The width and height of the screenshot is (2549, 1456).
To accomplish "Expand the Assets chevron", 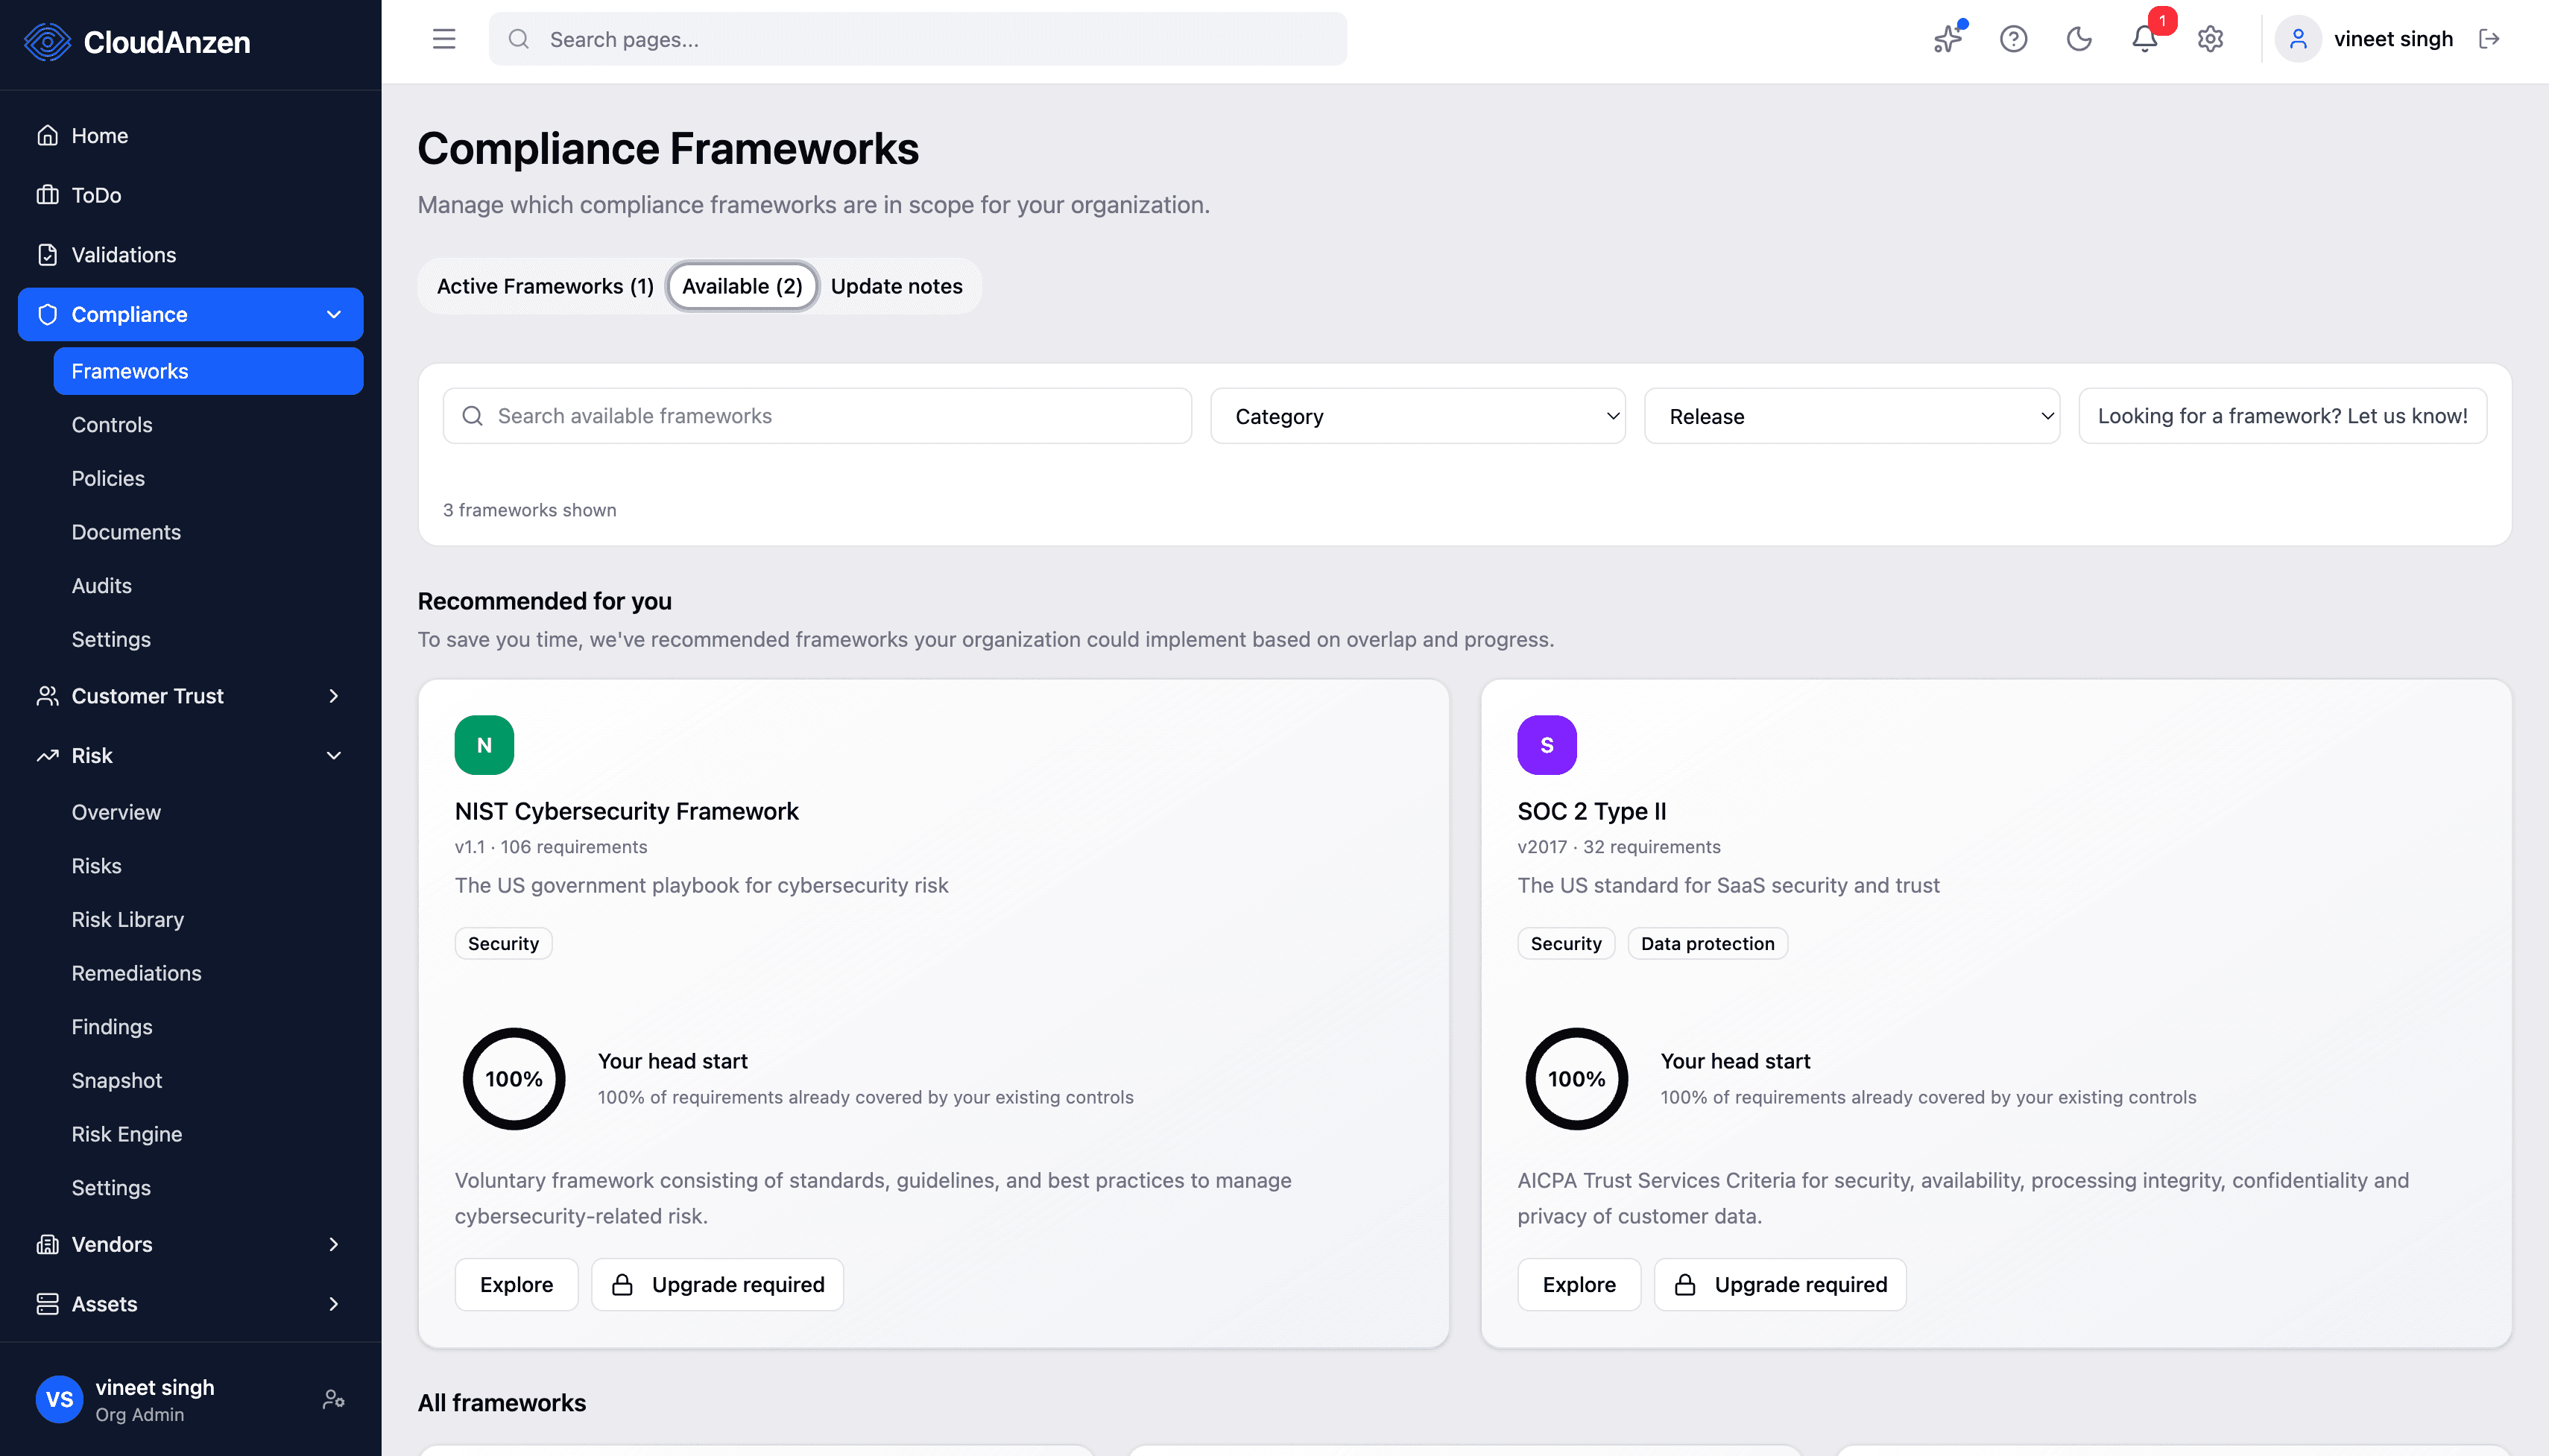I will 334,1304.
